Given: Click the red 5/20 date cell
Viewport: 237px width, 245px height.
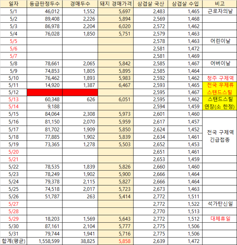Looking at the screenshot, I should (x=14, y=152).
